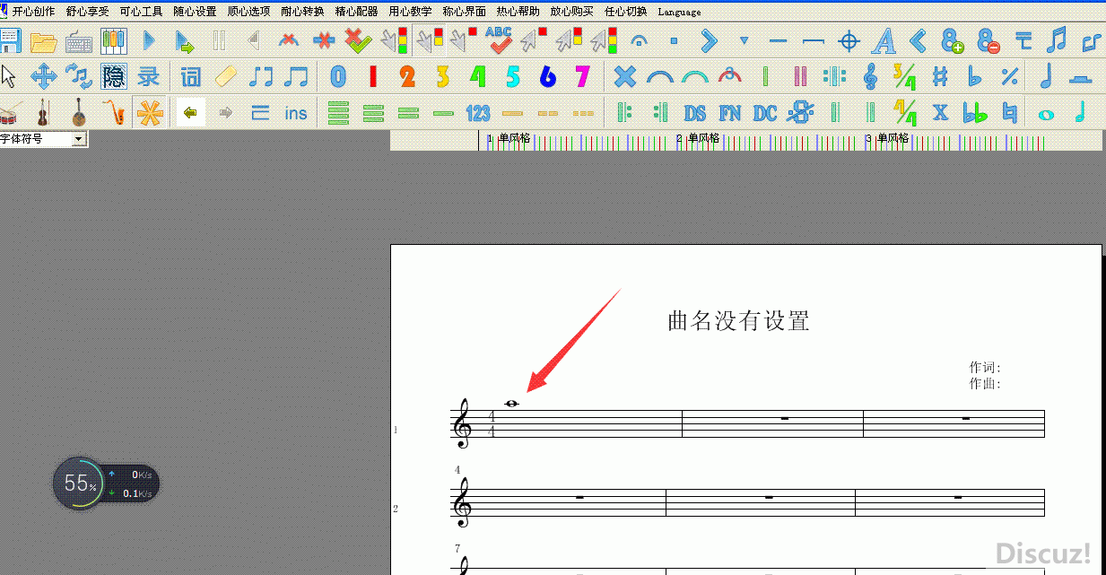Open the 词 lyrics tool
This screenshot has width=1106, height=575.
[190, 77]
